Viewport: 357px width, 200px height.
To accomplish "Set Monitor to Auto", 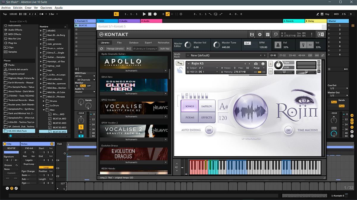I will pos(83,86).
